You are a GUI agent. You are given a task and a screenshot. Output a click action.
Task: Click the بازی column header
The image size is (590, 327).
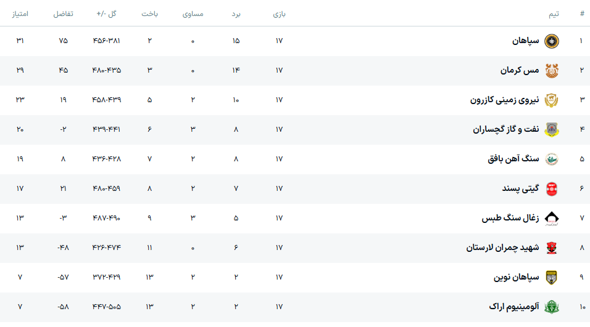(x=279, y=14)
